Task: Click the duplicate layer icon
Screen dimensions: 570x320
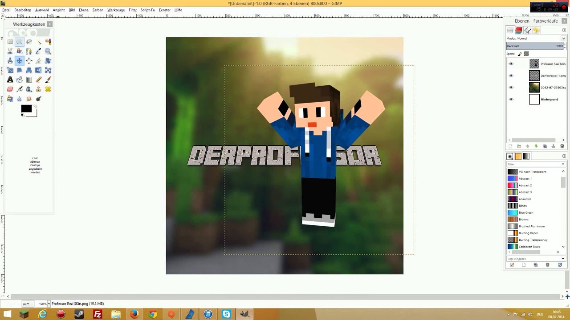Action: pyautogui.click(x=545, y=146)
